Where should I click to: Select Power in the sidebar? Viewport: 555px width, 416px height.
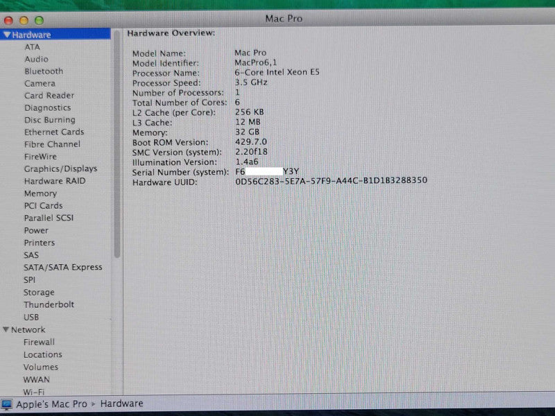pyautogui.click(x=36, y=230)
